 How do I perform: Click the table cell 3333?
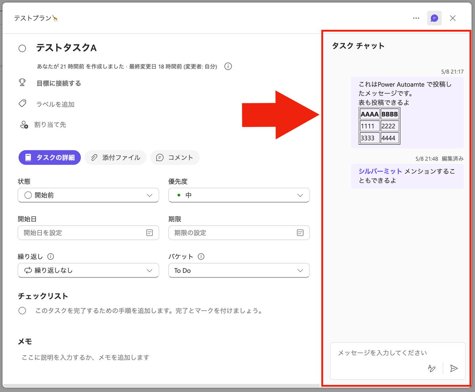pyautogui.click(x=370, y=138)
